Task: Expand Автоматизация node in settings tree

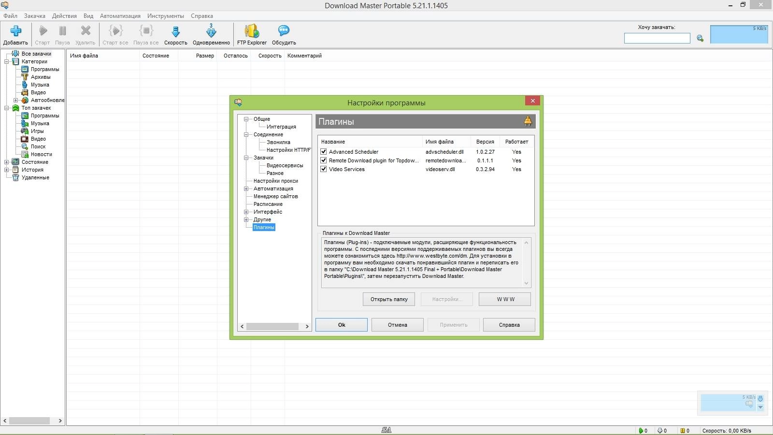Action: click(x=246, y=188)
